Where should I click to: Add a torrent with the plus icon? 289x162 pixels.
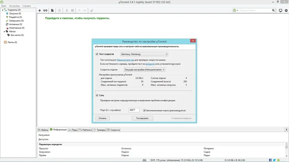tap(40, 10)
